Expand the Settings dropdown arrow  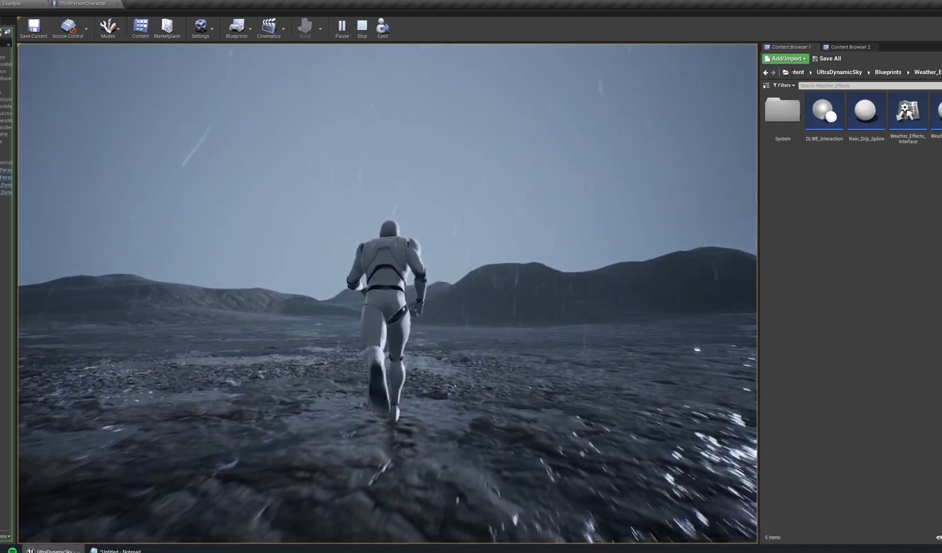click(x=213, y=29)
